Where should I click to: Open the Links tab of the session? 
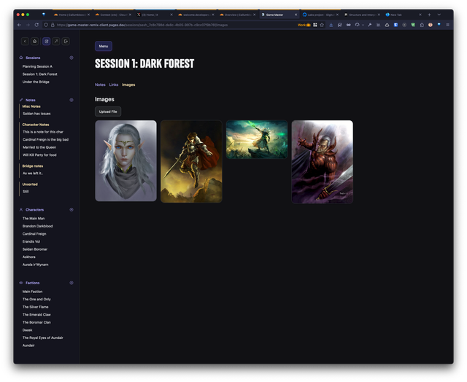coord(114,85)
